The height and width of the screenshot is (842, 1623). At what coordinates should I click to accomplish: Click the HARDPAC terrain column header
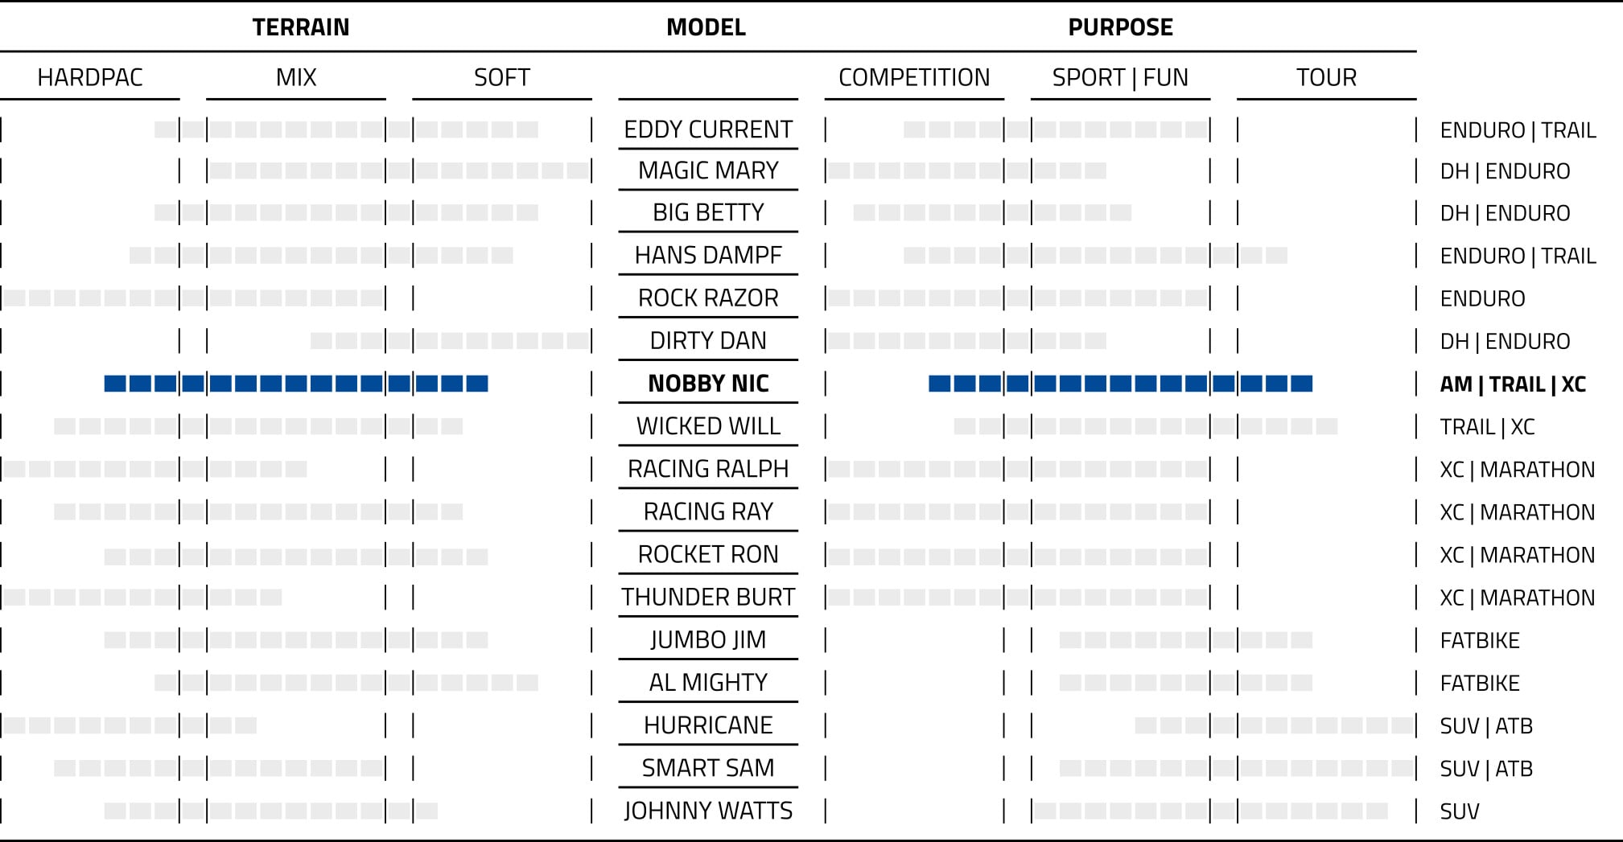90,77
